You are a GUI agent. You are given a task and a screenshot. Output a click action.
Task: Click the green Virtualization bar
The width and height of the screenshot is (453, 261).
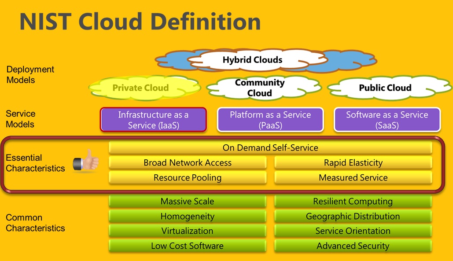187,231
